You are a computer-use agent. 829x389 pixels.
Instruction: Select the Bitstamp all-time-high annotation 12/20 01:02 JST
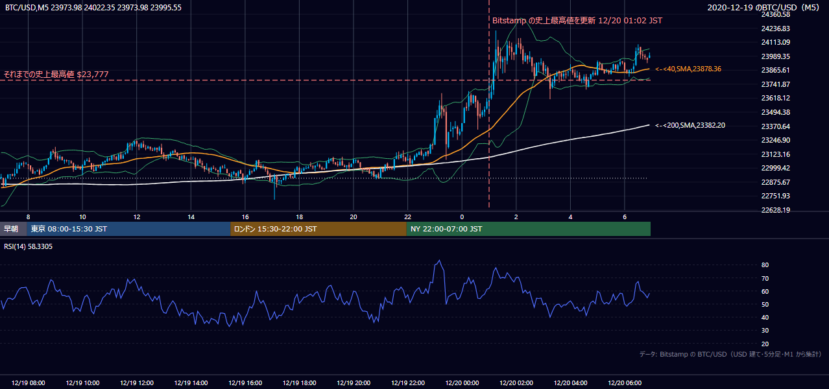[x=577, y=21]
